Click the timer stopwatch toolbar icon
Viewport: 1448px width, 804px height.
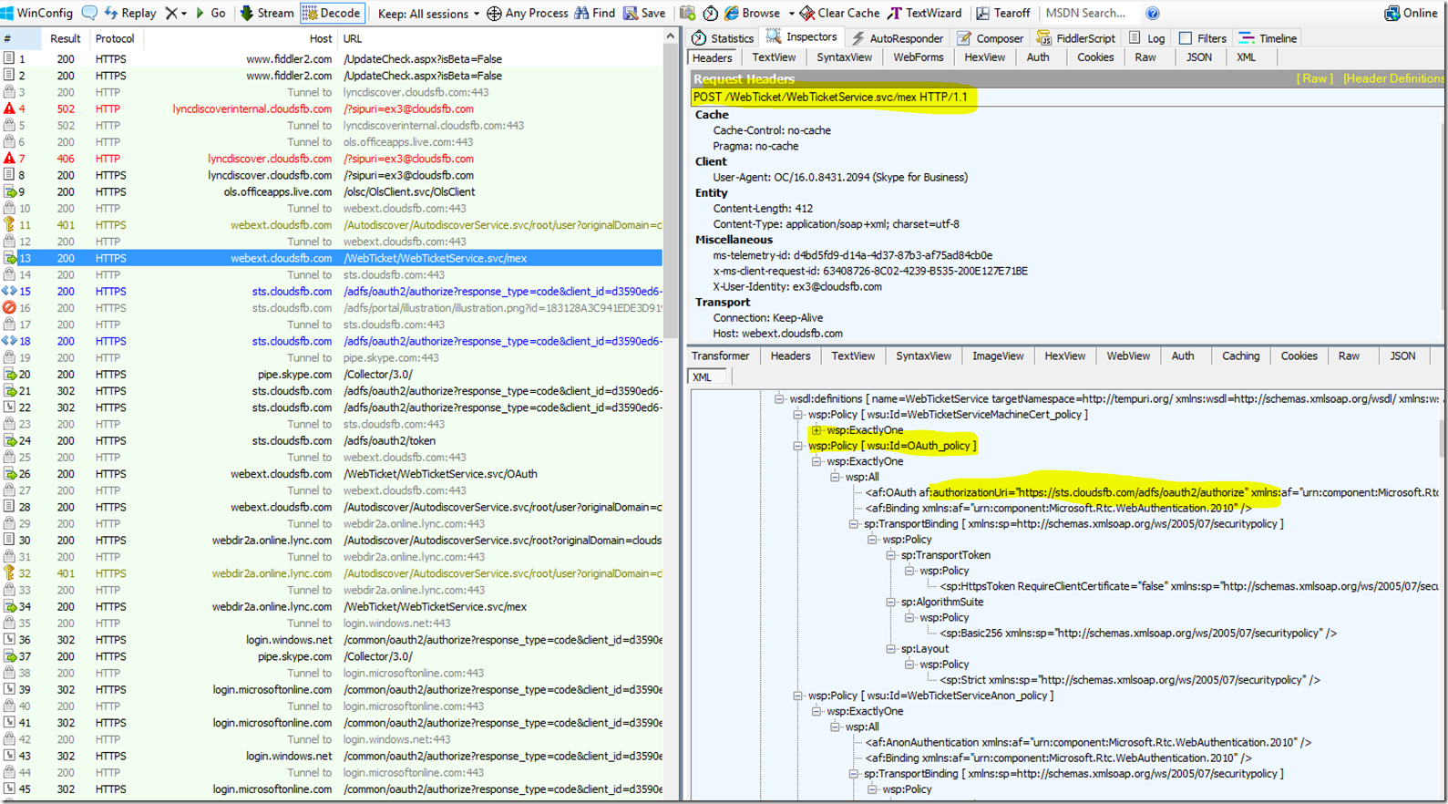pyautogui.click(x=711, y=13)
